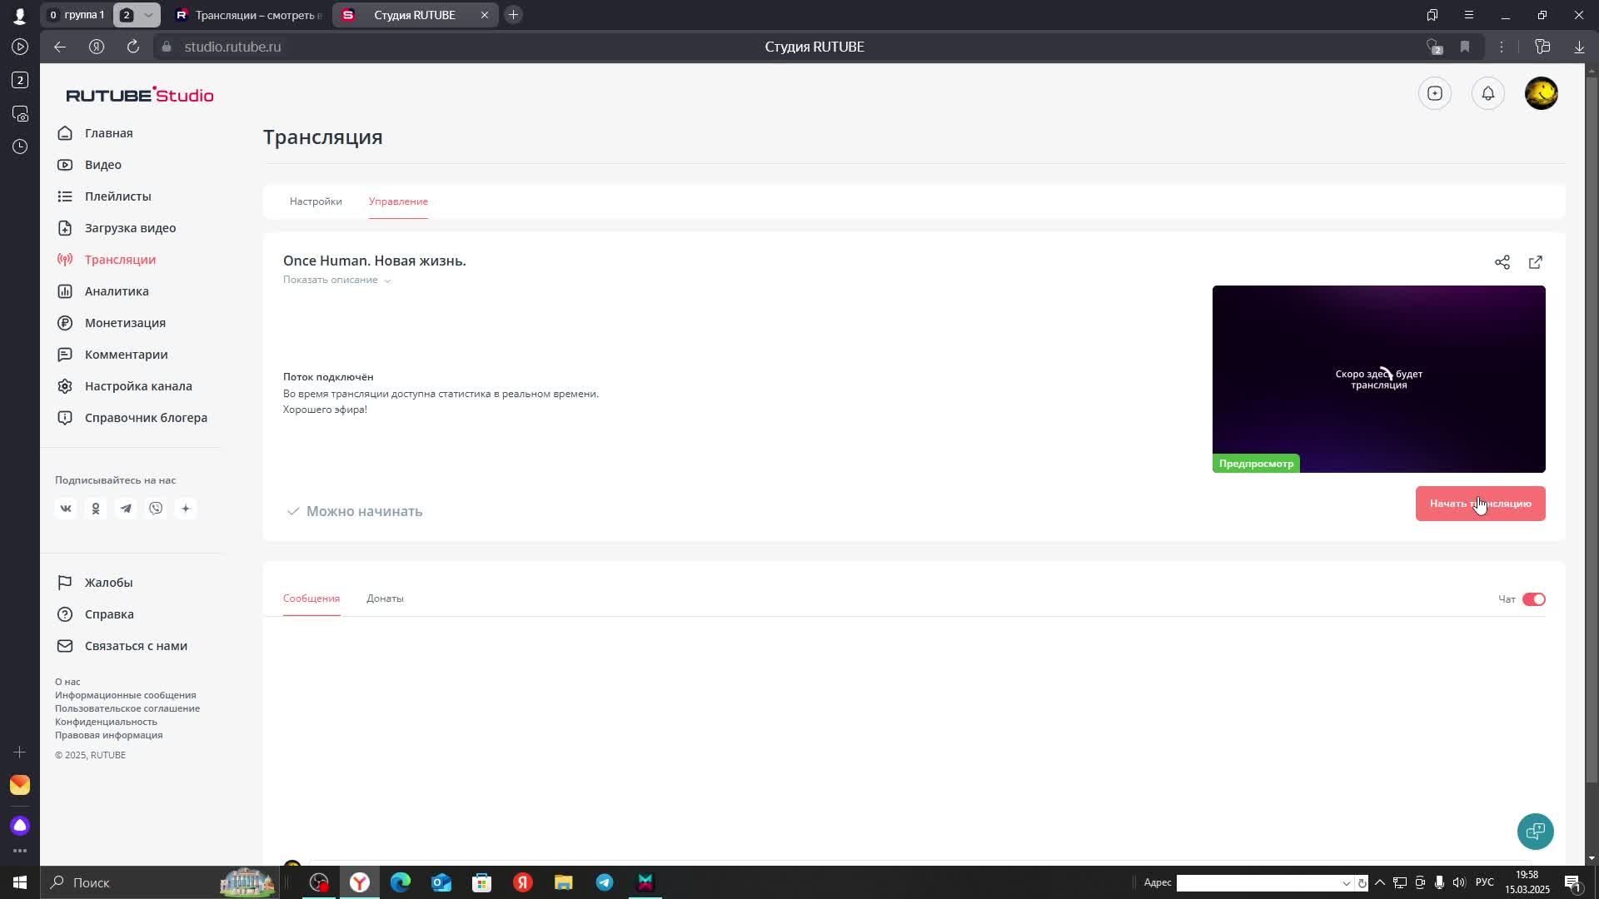Open taskbar address field dropdown
The width and height of the screenshot is (1599, 899).
pyautogui.click(x=1345, y=883)
